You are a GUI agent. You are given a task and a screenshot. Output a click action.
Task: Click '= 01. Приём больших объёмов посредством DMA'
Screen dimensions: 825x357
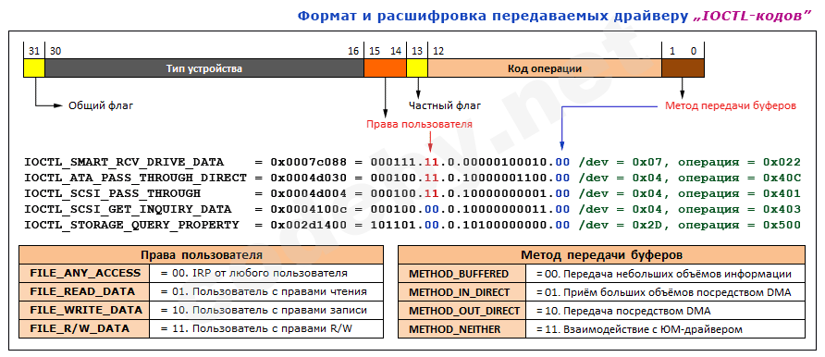coord(666,292)
